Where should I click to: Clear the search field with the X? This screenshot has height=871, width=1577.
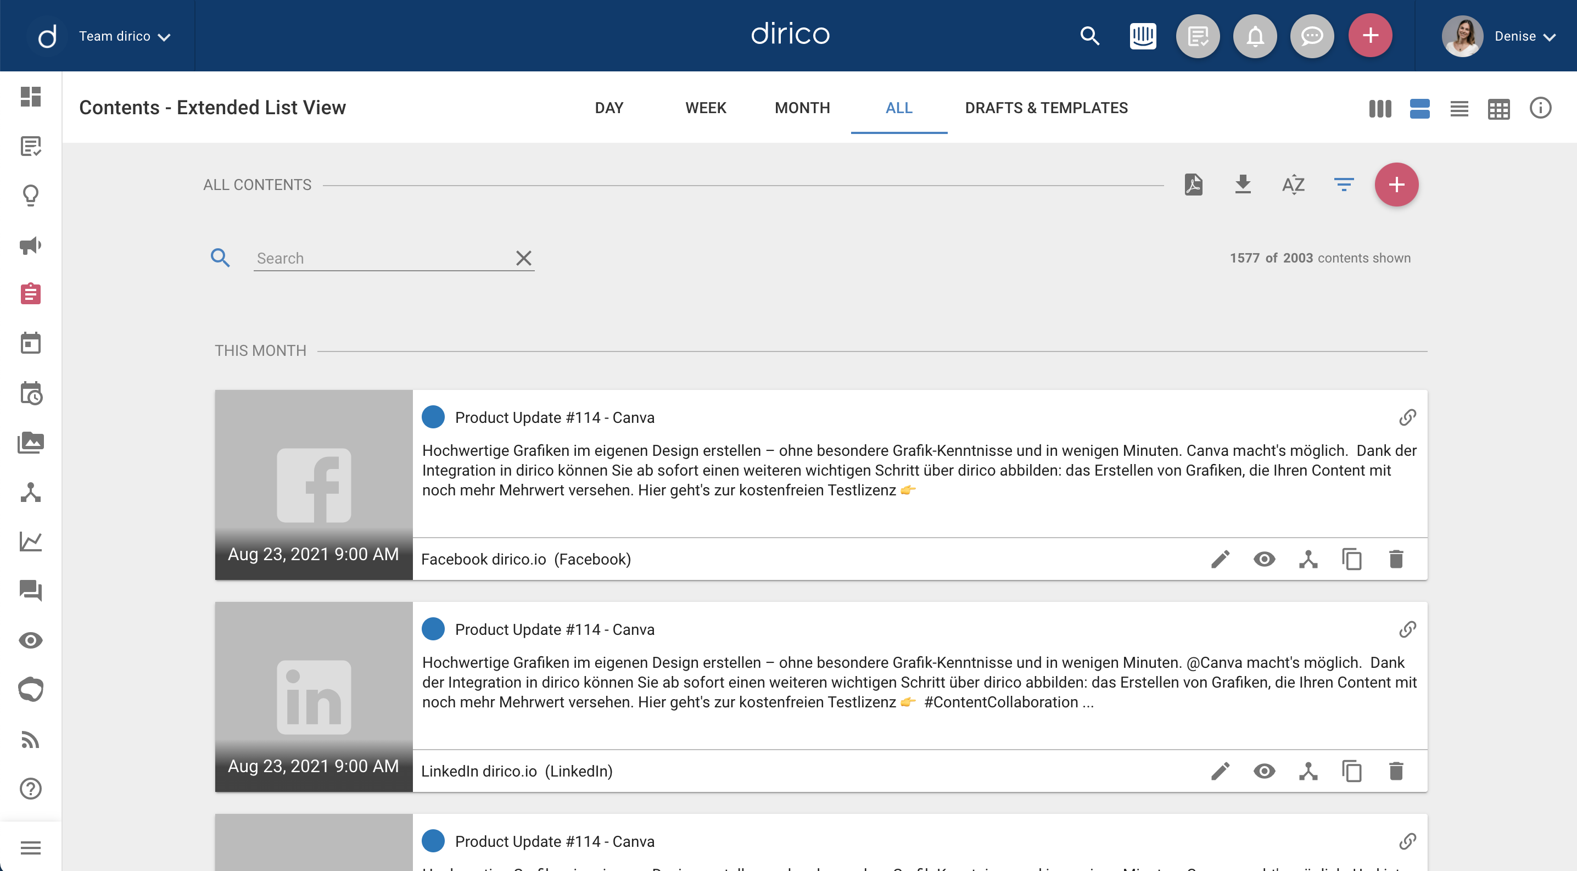tap(524, 258)
